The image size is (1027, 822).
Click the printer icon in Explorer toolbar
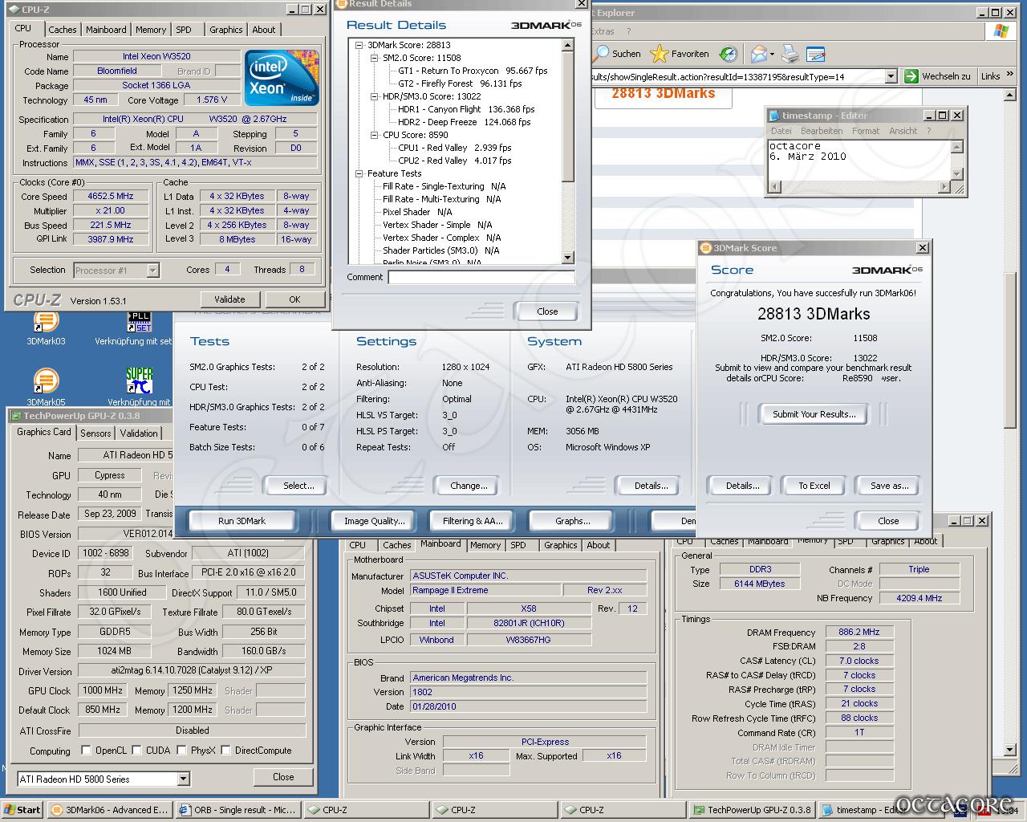click(x=790, y=54)
